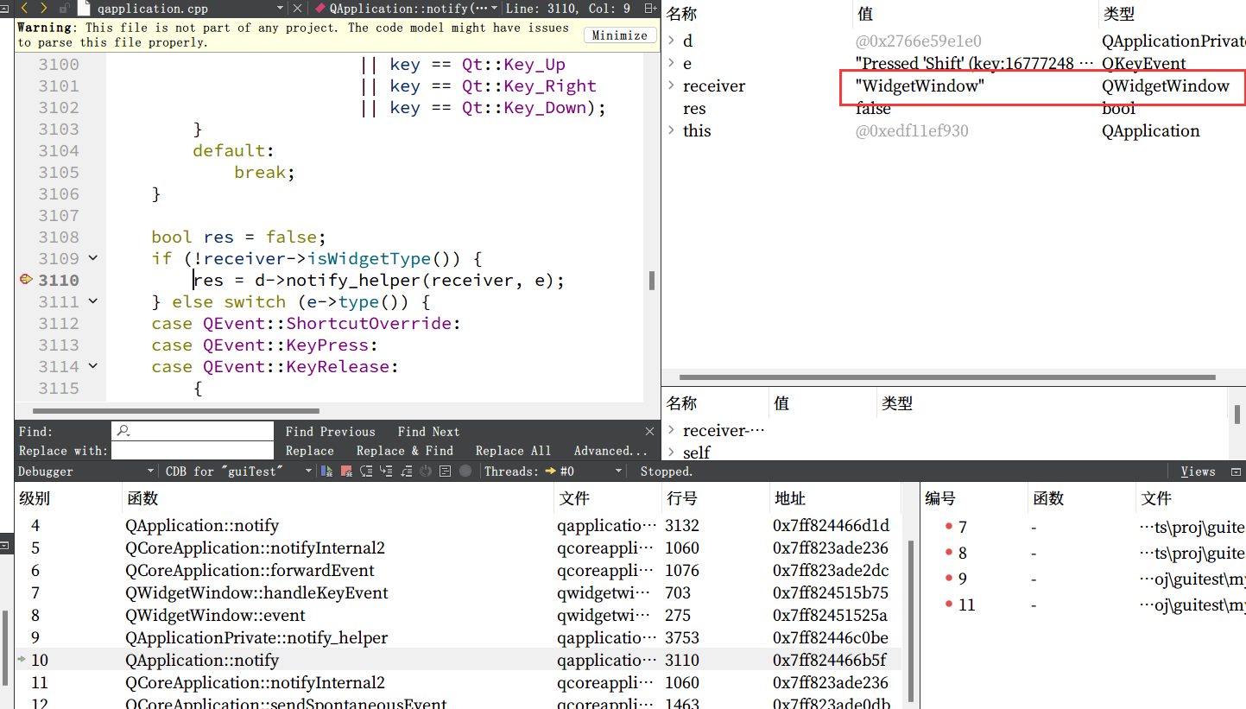Open Advanced... search options
1246x709 pixels.
pyautogui.click(x=610, y=451)
